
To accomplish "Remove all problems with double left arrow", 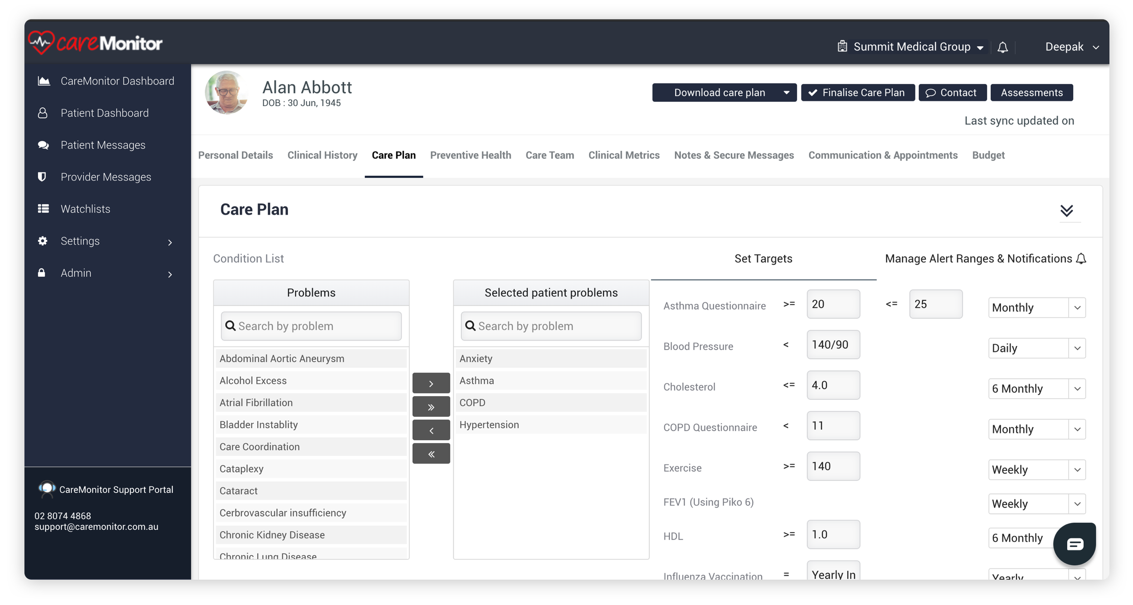I will coord(431,454).
